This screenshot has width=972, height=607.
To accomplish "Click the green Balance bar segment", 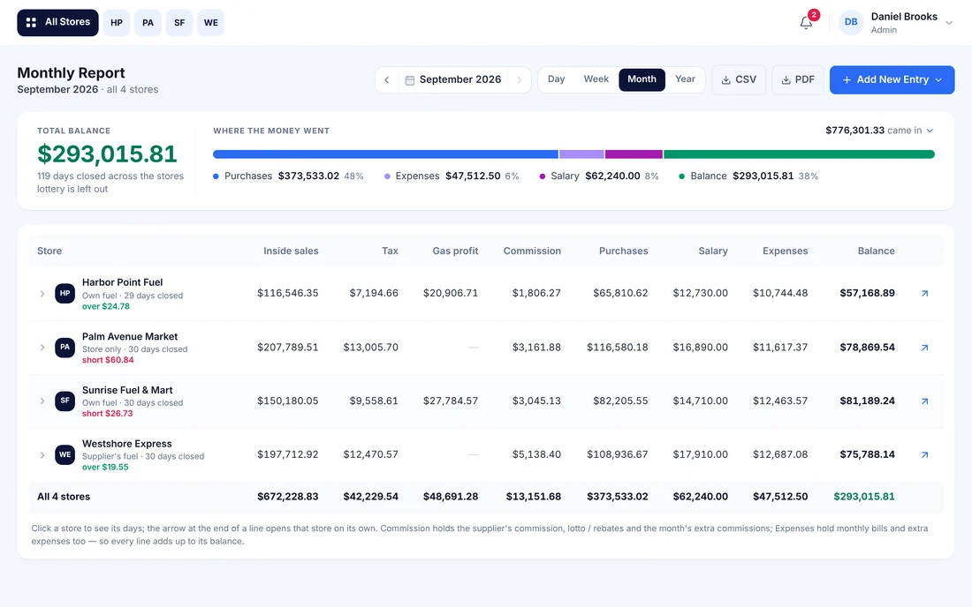I will 799,154.
